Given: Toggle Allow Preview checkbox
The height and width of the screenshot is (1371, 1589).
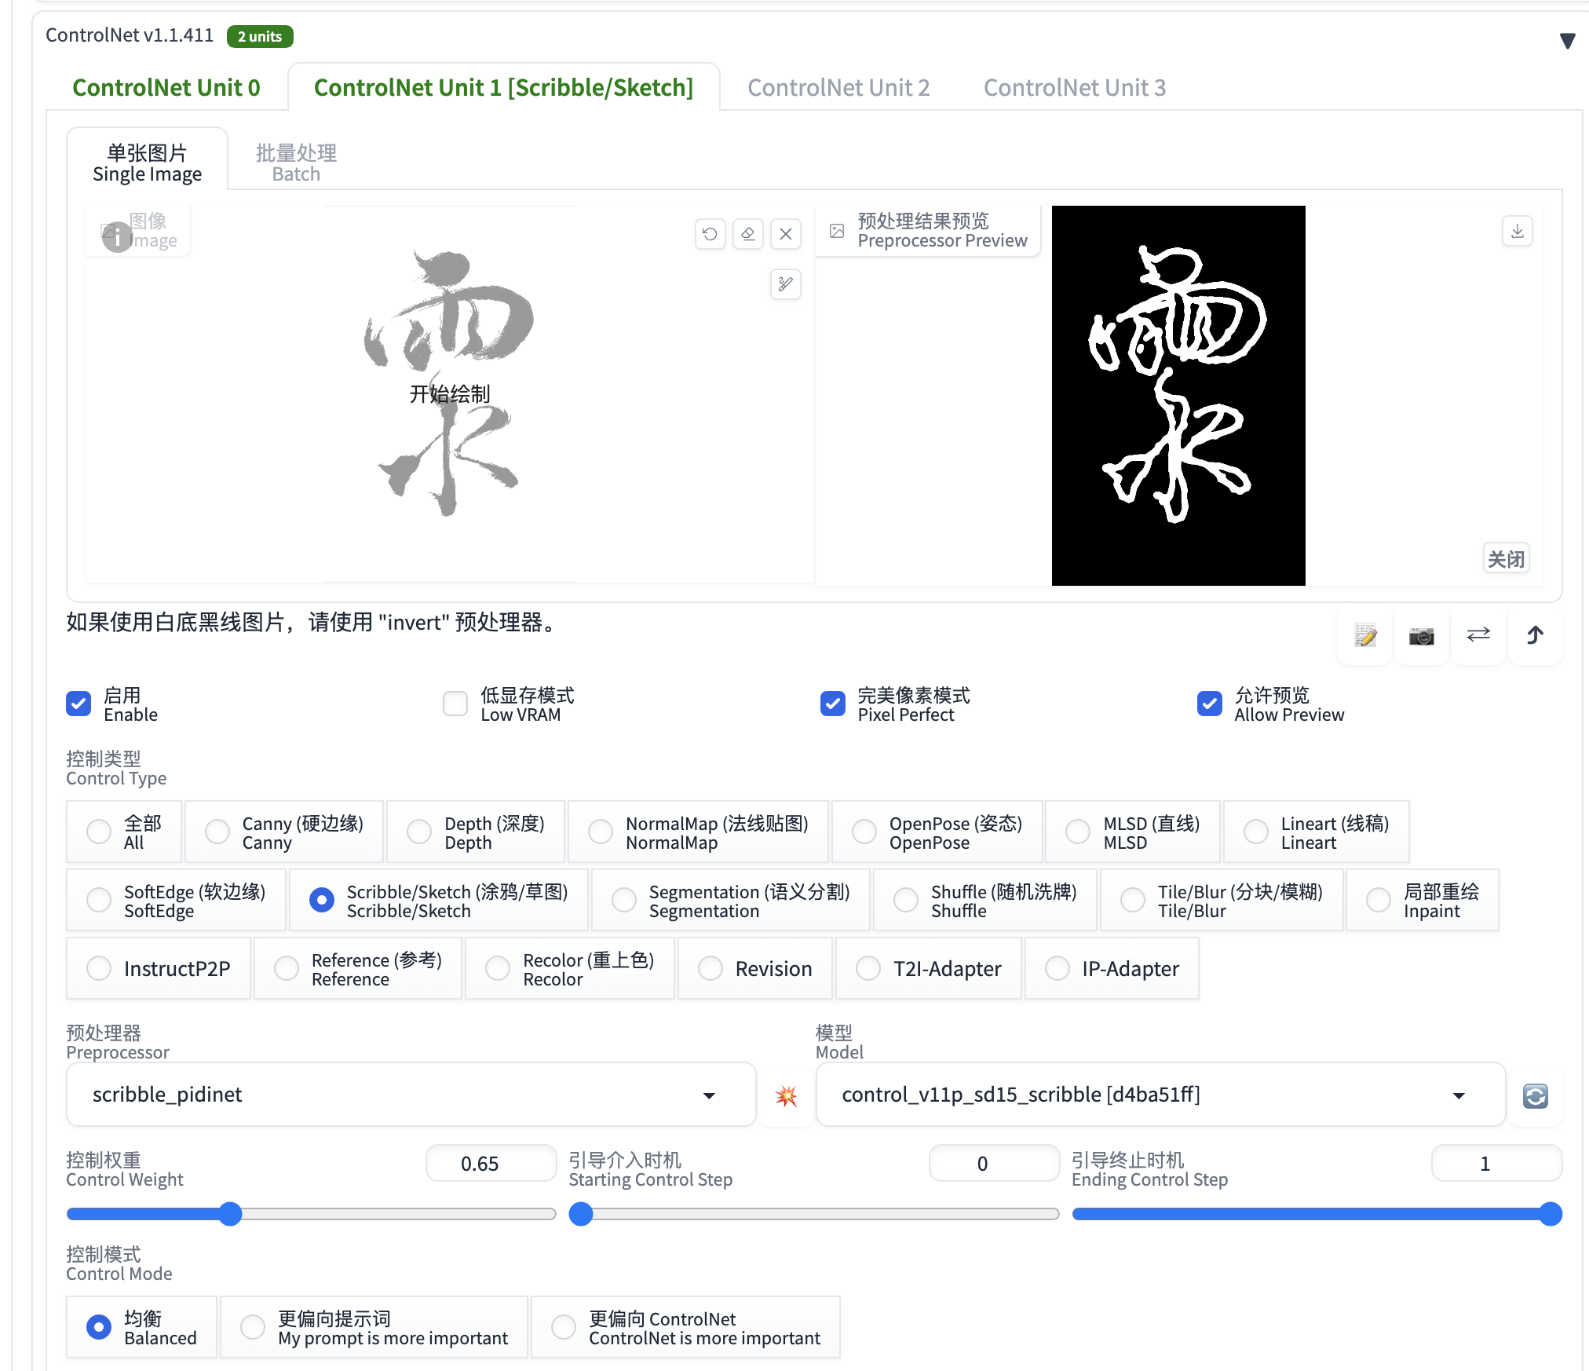Looking at the screenshot, I should point(1209,704).
